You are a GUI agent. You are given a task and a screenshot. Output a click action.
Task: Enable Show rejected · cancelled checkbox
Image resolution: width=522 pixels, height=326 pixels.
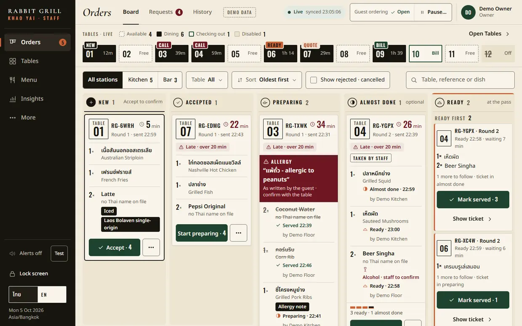pyautogui.click(x=314, y=80)
